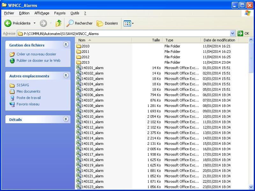Click the Up one folder icon

pos(58,23)
